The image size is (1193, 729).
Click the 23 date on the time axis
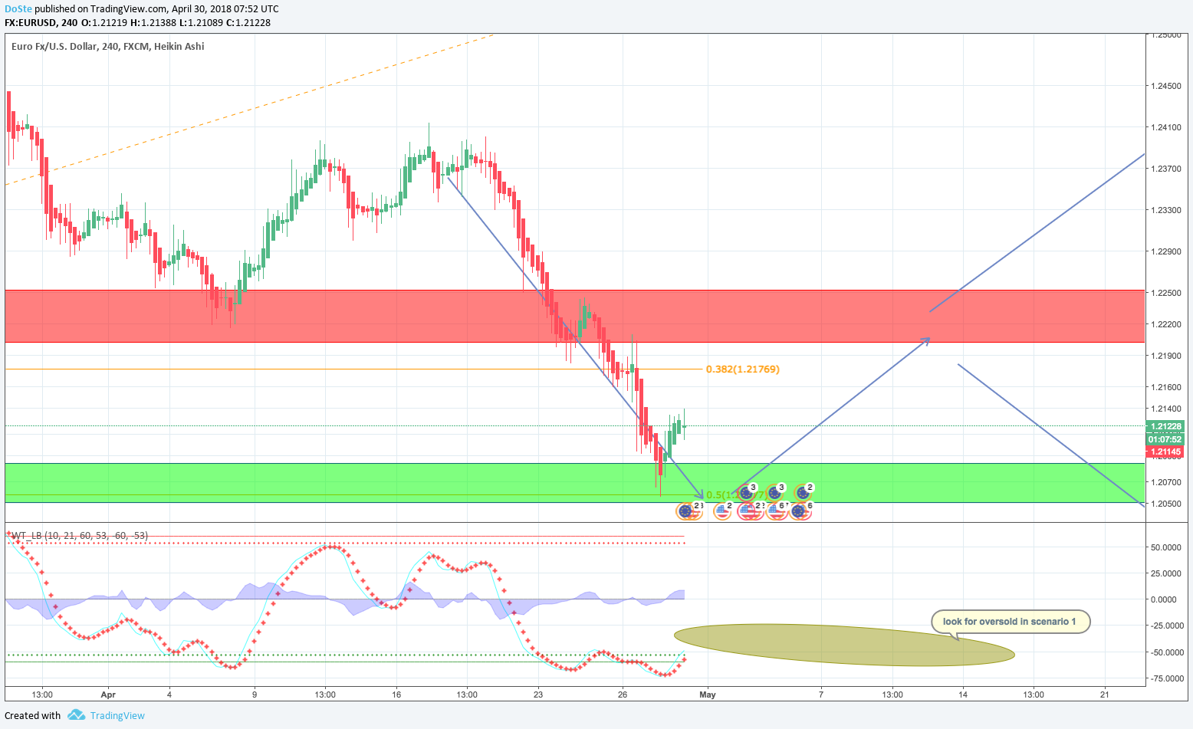538,695
